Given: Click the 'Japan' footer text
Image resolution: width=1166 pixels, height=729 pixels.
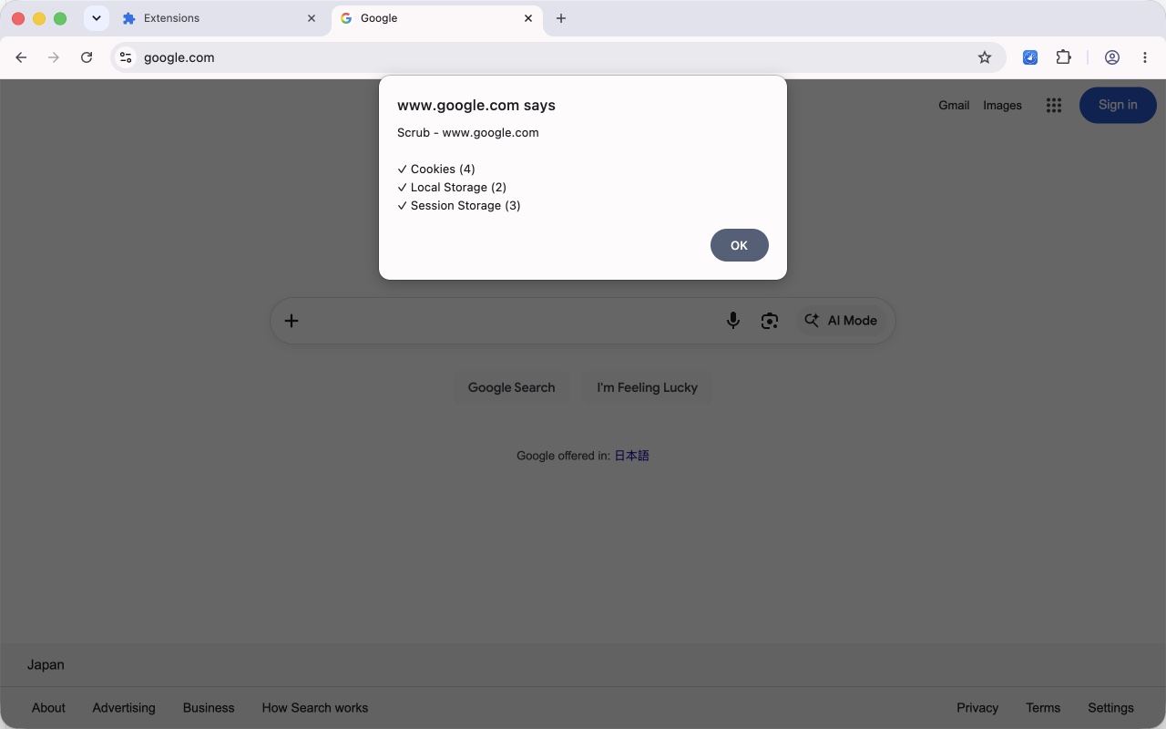Looking at the screenshot, I should click(46, 665).
